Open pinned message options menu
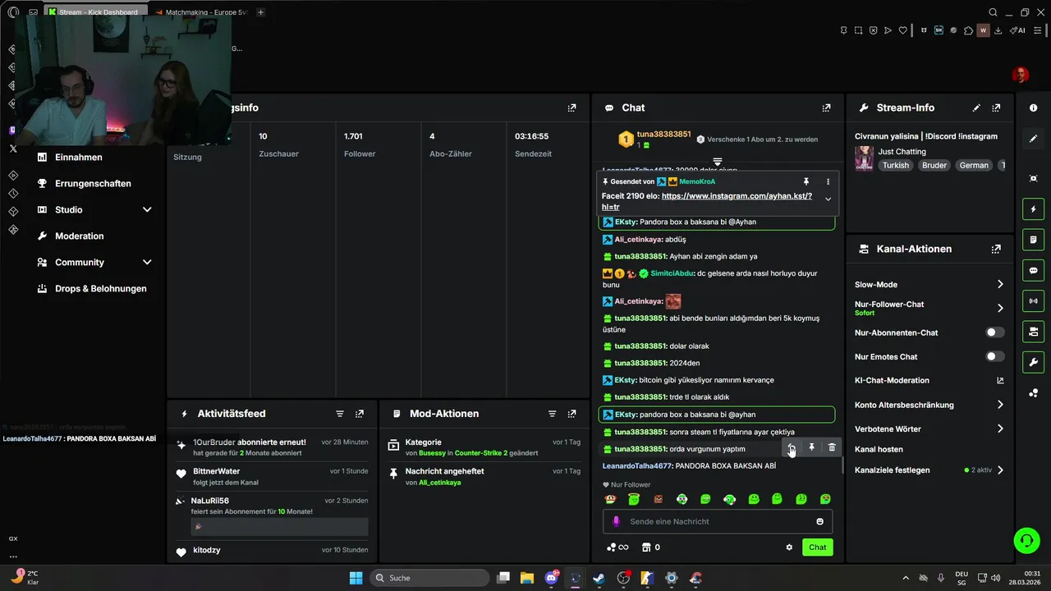The height and width of the screenshot is (591, 1051). pos(828,181)
